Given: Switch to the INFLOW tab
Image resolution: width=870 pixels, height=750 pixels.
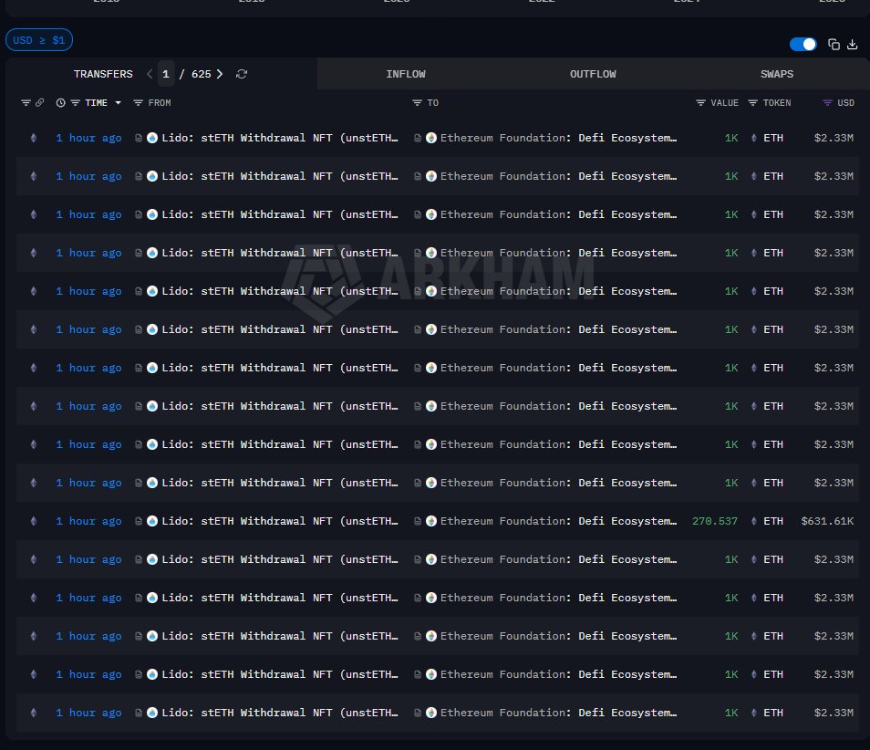Looking at the screenshot, I should [x=406, y=74].
